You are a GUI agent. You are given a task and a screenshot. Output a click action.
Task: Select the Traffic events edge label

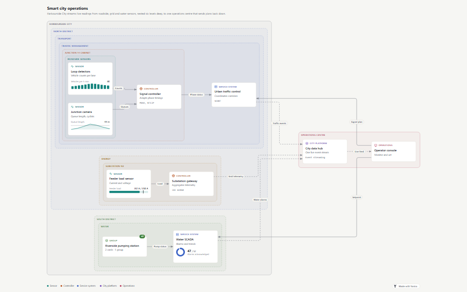279,123
